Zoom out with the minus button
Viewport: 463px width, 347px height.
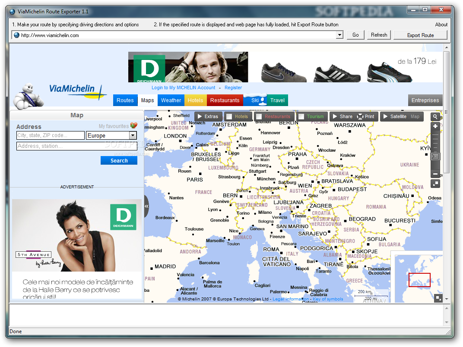point(435,174)
